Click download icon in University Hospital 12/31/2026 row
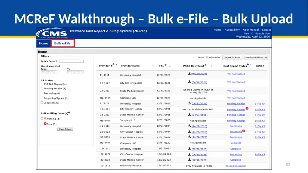308x173 pixels. coord(189,73)
